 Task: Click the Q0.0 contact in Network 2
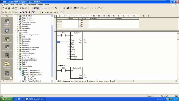tap(63, 70)
